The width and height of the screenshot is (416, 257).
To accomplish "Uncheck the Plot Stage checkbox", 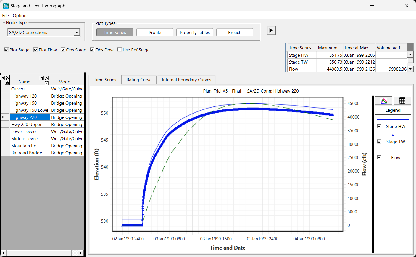I will 6,50.
